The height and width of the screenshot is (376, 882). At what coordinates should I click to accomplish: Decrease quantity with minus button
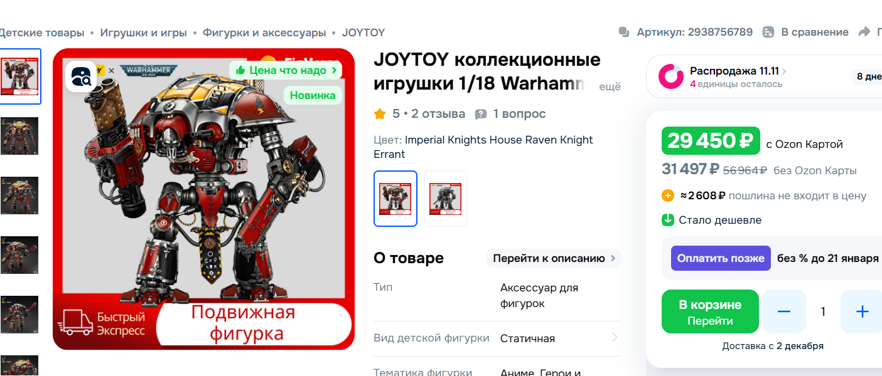[784, 311]
